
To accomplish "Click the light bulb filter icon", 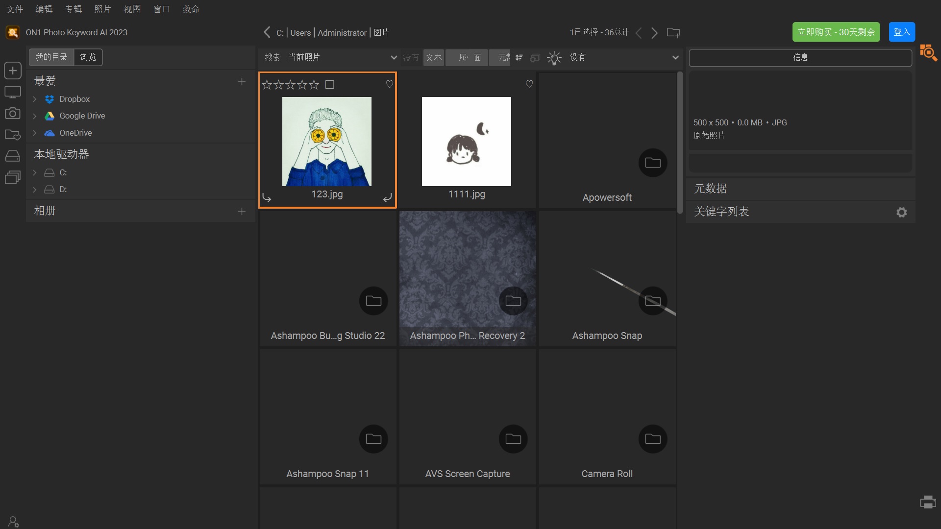I will coord(554,58).
